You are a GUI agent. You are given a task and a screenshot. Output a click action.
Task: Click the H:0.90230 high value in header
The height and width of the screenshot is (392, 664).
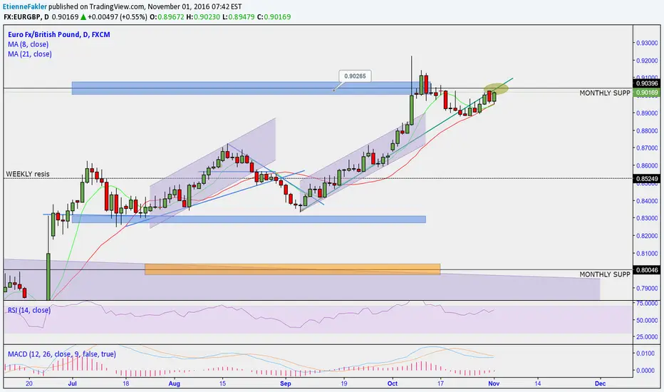[203, 17]
